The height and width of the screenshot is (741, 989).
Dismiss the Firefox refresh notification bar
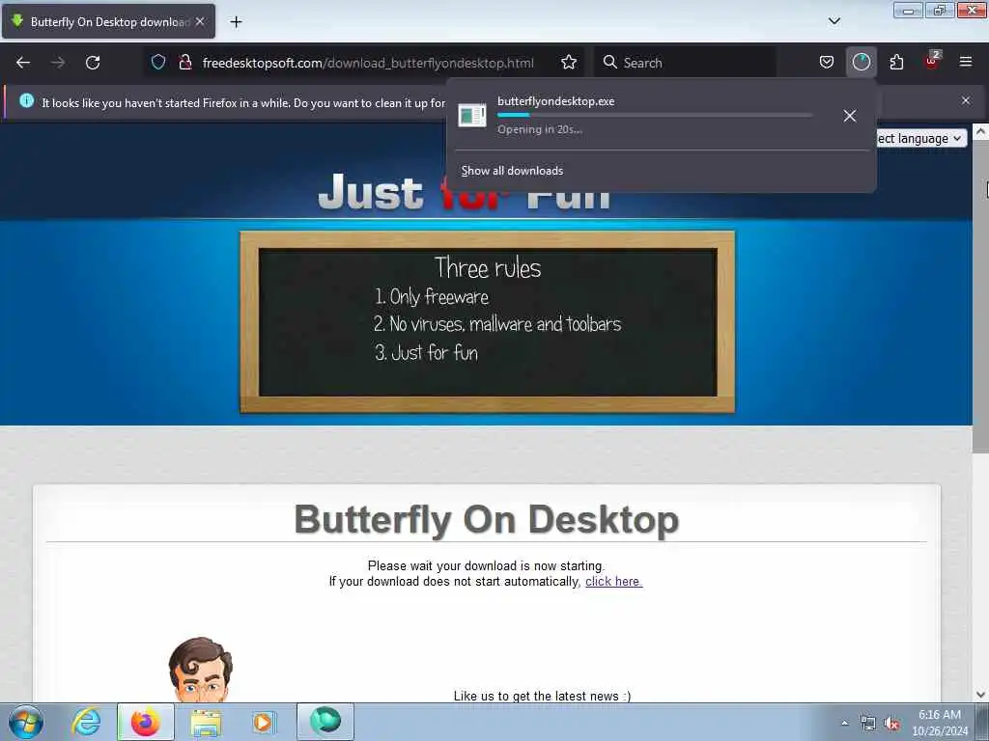(x=966, y=100)
